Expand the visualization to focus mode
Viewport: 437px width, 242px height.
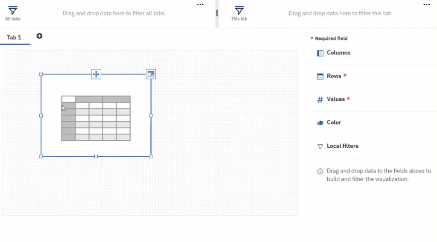(x=151, y=74)
